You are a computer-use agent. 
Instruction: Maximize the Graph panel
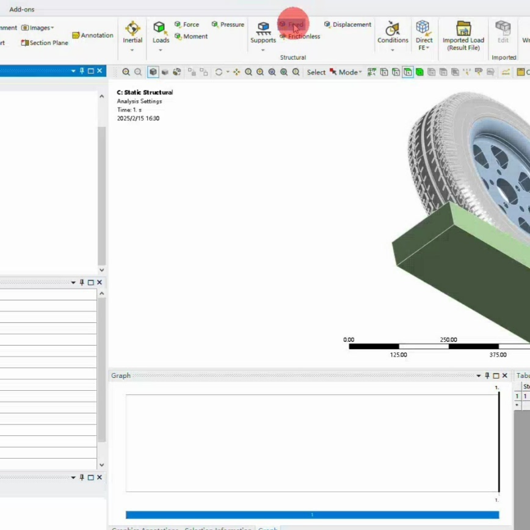coord(496,376)
